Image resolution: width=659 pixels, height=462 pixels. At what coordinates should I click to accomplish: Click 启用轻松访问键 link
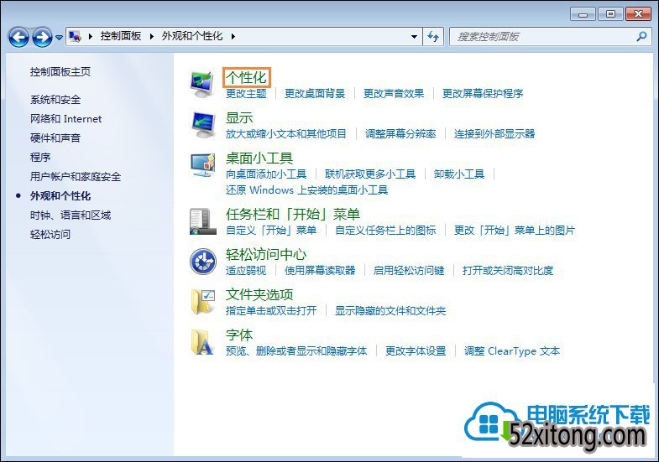(x=409, y=271)
